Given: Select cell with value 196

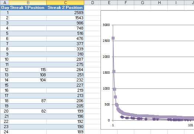Looking at the screenshot, I should (65, 117).
